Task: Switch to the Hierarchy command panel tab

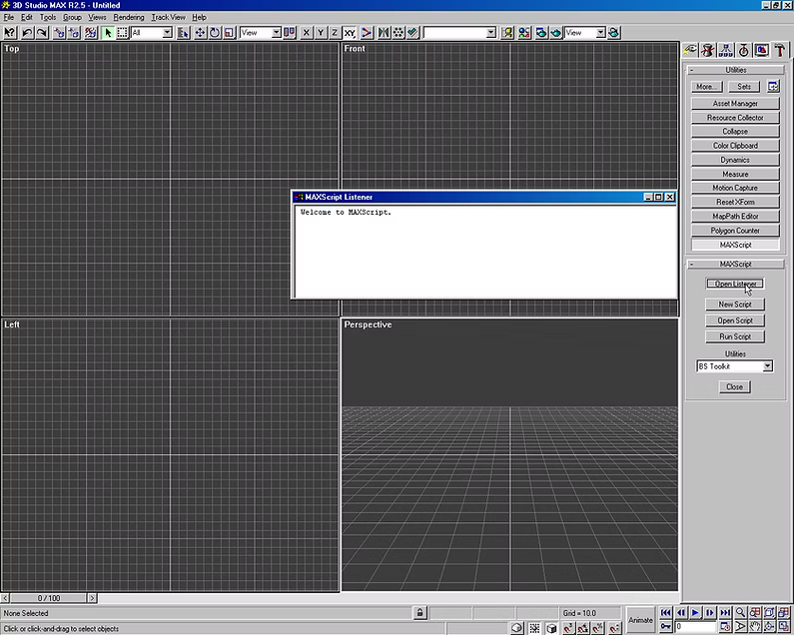Action: click(725, 50)
